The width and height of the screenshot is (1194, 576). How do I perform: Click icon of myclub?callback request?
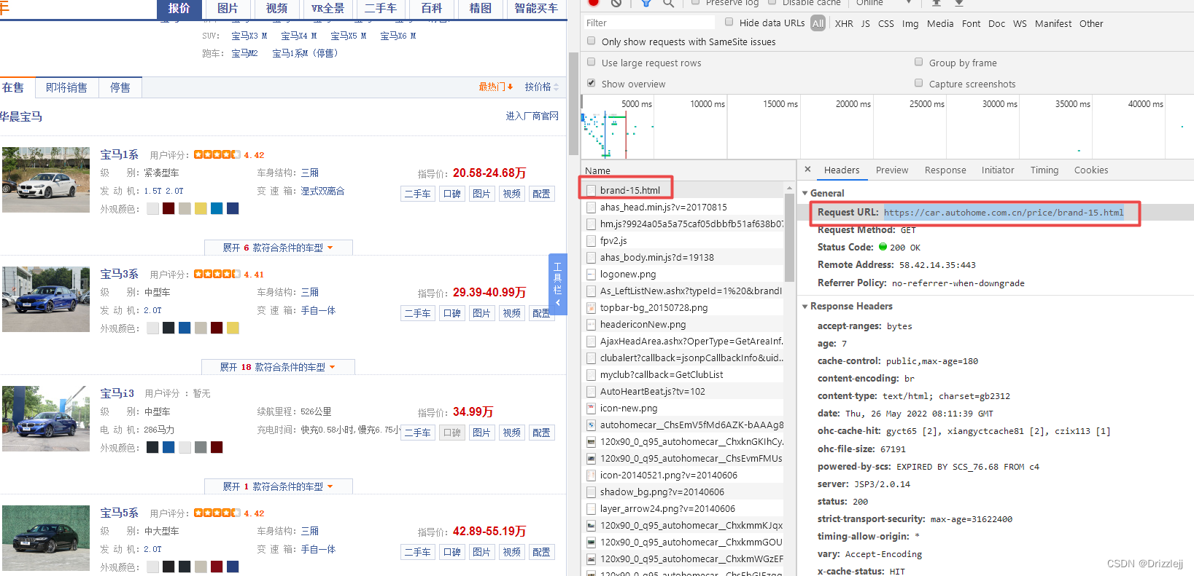592,374
